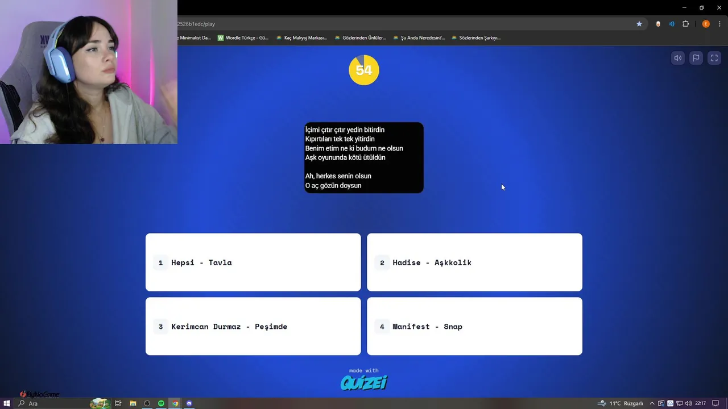Click the song lyrics box
728x409 pixels.
(x=364, y=157)
